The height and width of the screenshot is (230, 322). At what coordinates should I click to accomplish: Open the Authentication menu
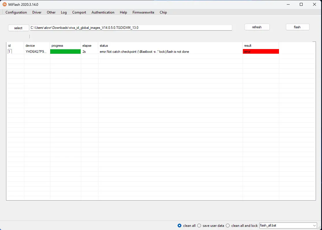point(103,12)
